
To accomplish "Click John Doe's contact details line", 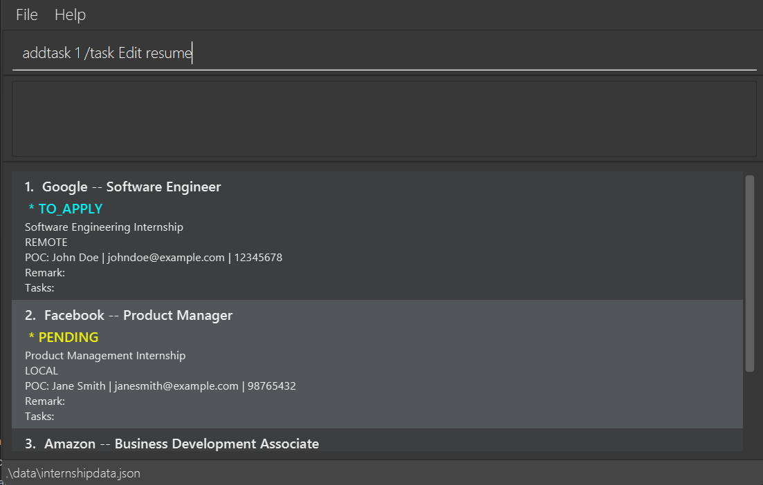I will pyautogui.click(x=153, y=258).
